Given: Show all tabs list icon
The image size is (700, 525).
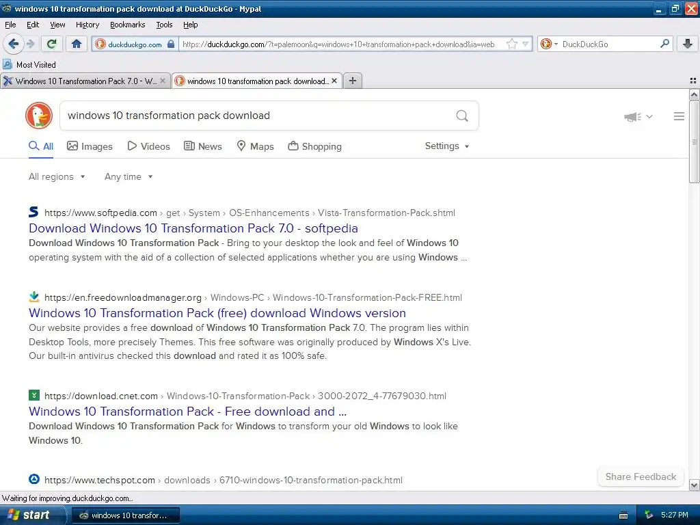Looking at the screenshot, I should pyautogui.click(x=693, y=81).
